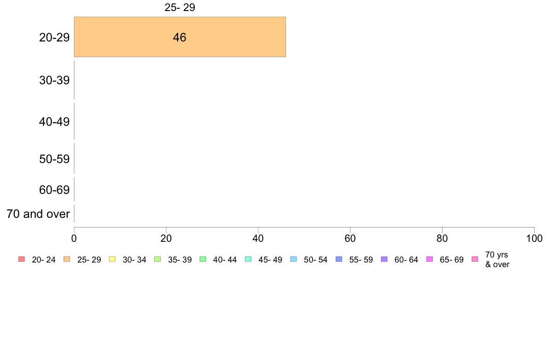The height and width of the screenshot is (339, 547).
Task: Click the orange 25-29 bar valued 46
Action: pos(180,37)
